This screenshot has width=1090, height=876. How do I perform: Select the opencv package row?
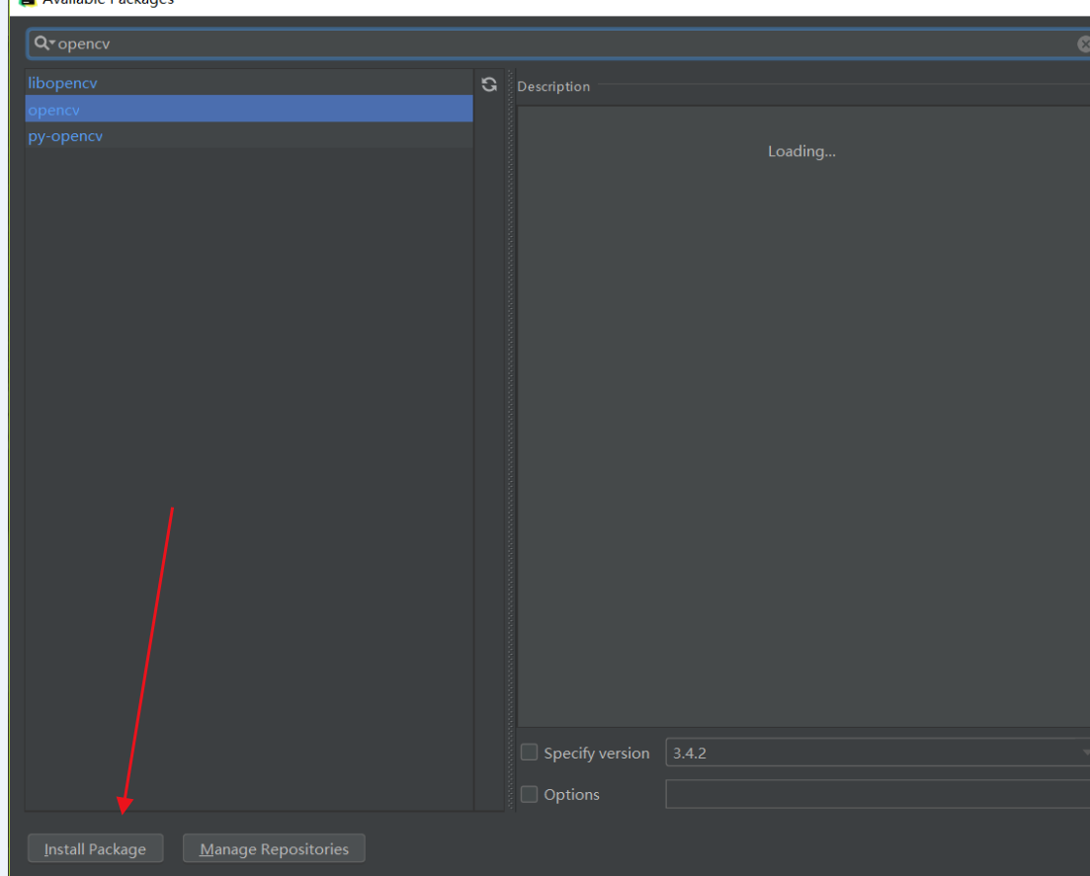[249, 109]
